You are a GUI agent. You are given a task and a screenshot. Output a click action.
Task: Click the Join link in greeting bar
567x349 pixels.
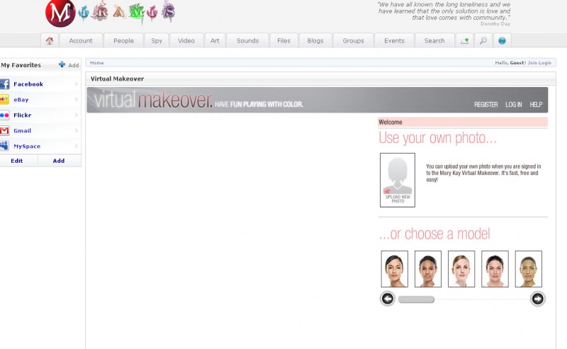coord(532,63)
